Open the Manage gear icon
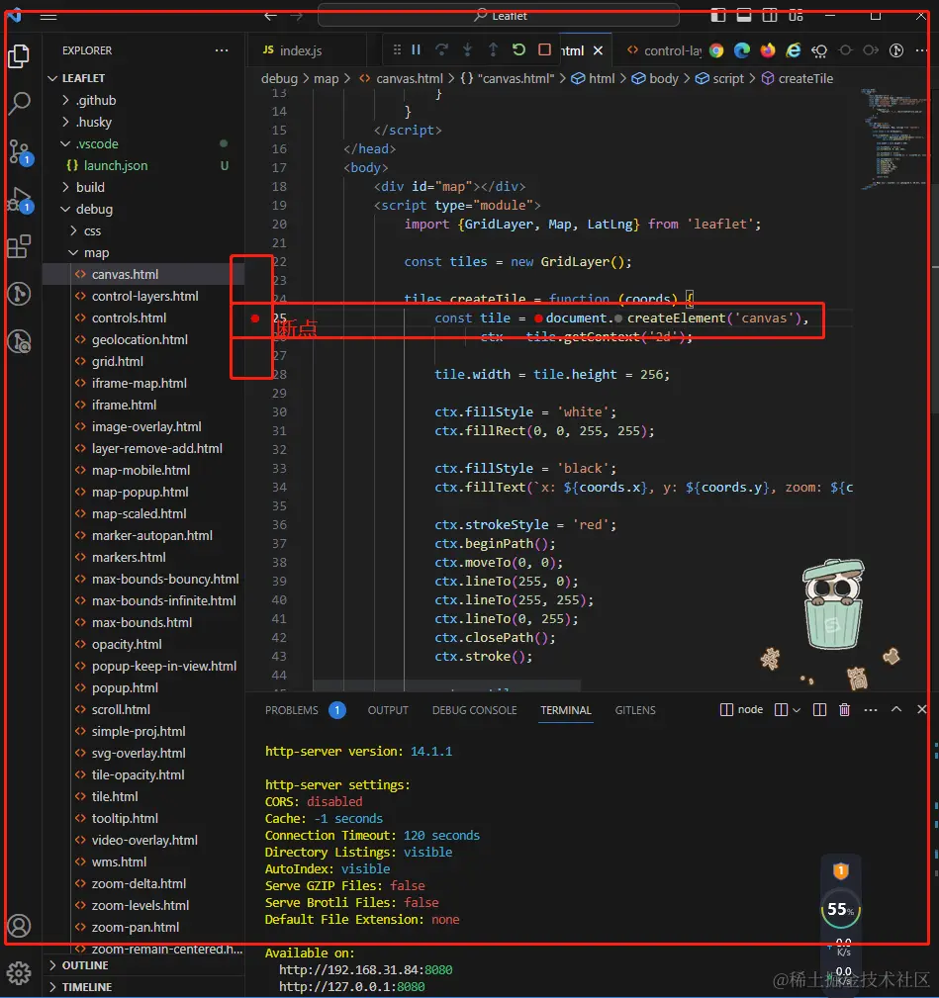This screenshot has height=998, width=939. (x=19, y=972)
